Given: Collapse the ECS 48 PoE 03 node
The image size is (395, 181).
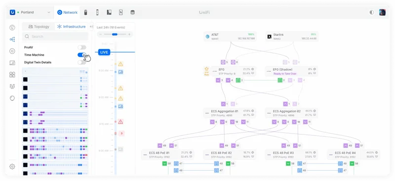Looking at the screenshot, I should [x=269, y=155].
